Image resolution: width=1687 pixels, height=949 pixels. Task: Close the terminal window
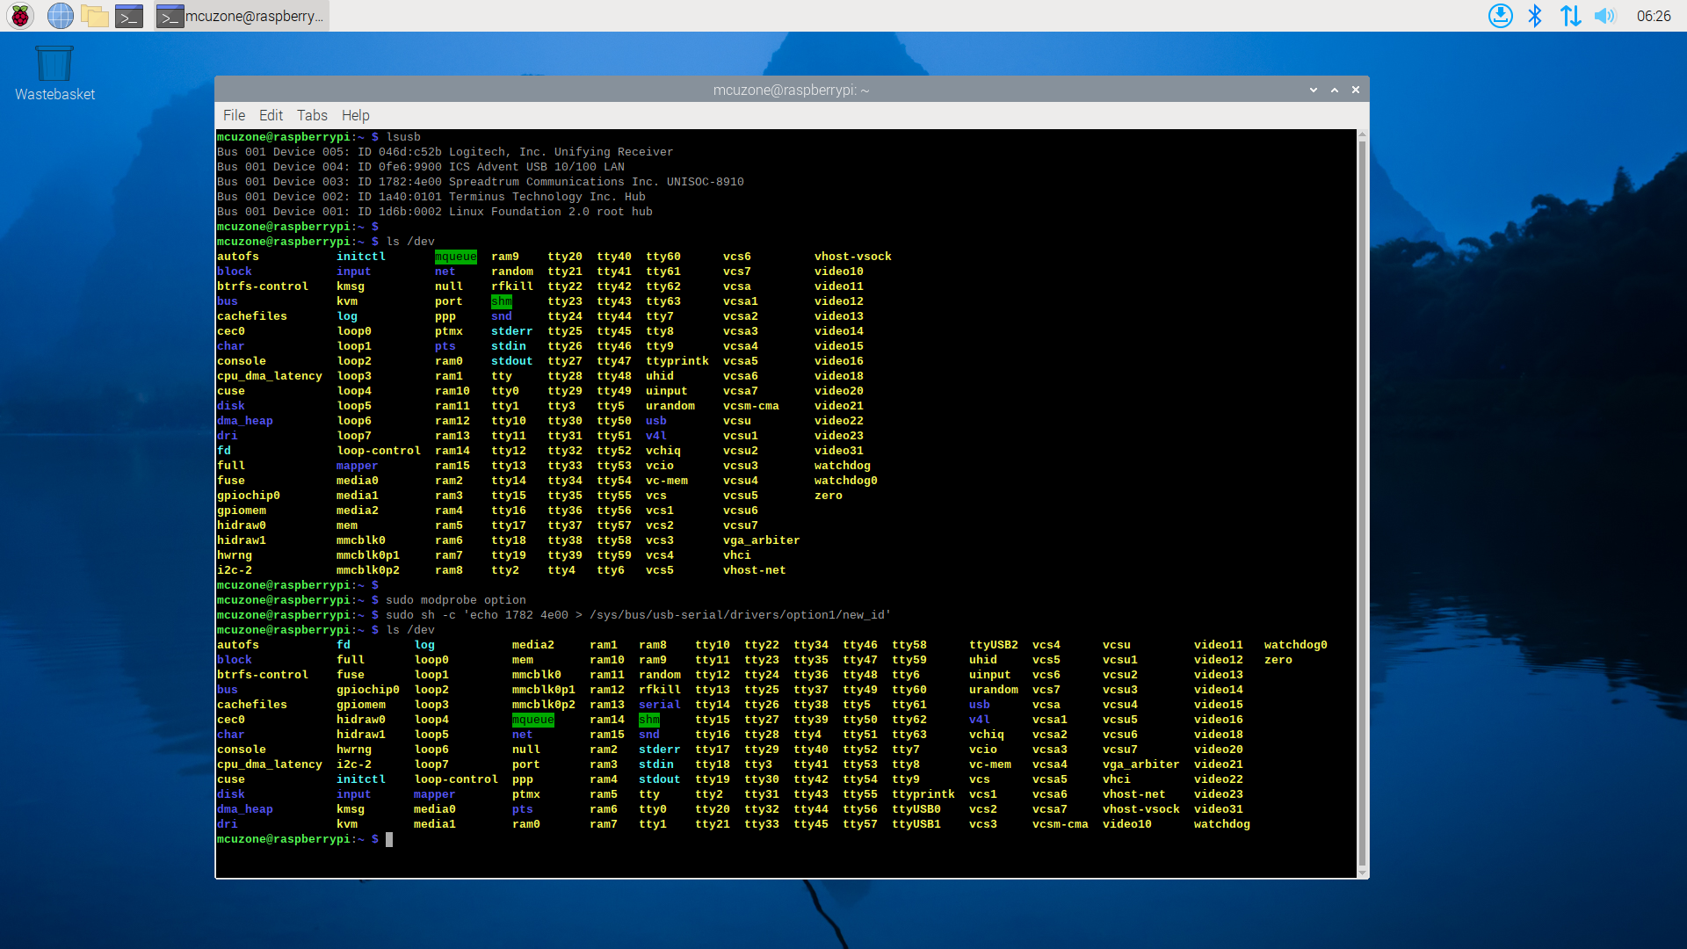coord(1356,90)
